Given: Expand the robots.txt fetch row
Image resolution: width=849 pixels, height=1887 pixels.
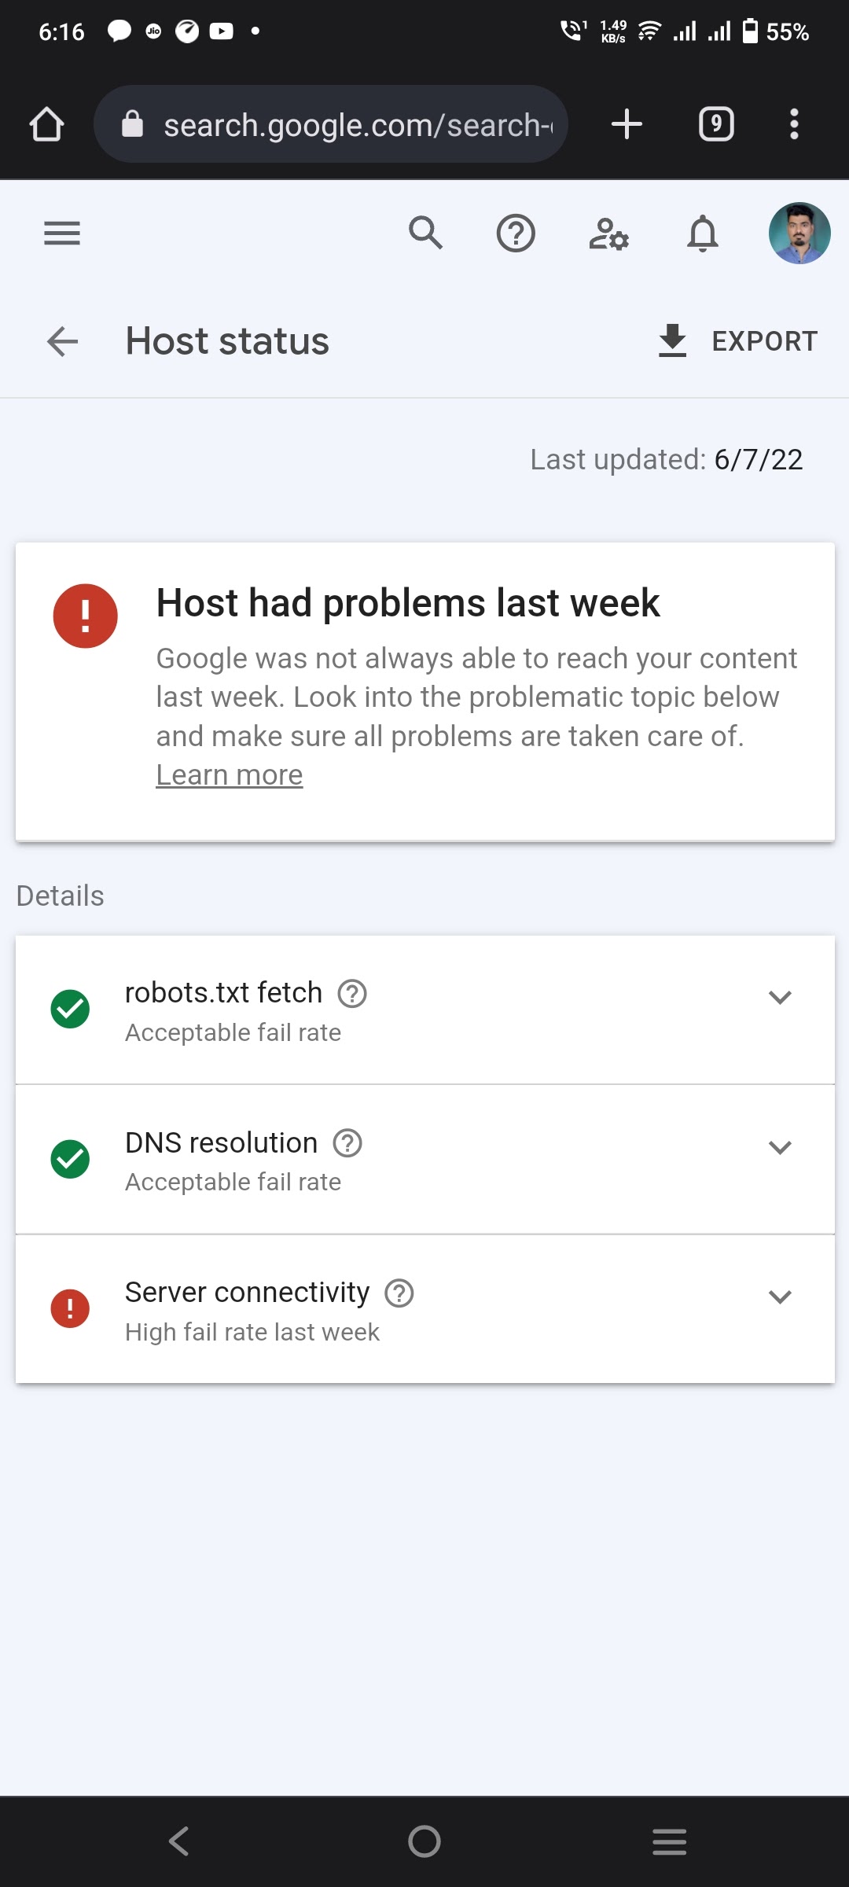Looking at the screenshot, I should 779,997.
